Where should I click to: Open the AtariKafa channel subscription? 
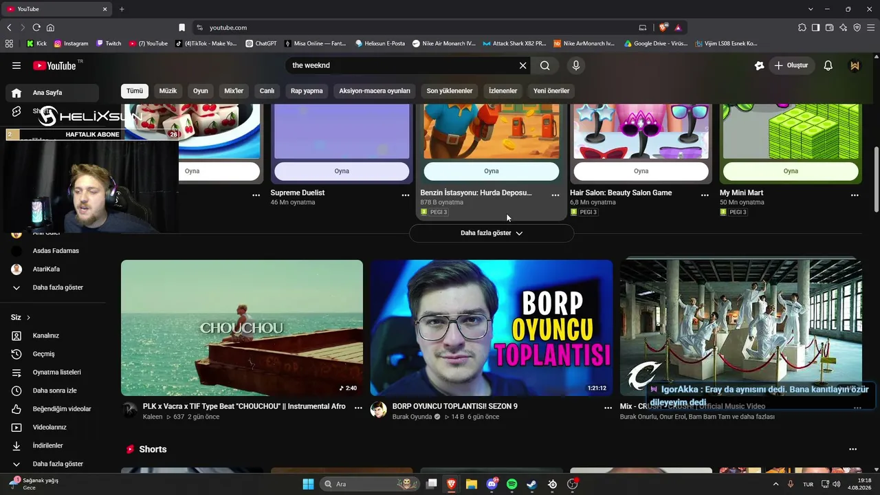(x=52, y=269)
